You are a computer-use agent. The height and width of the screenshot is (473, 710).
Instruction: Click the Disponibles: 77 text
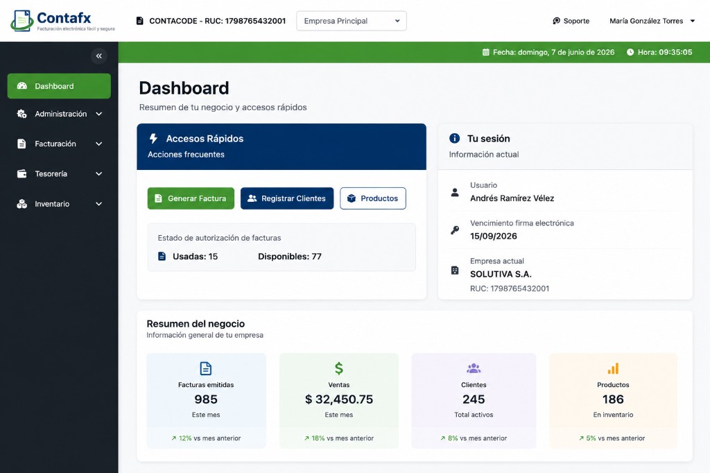[290, 257]
